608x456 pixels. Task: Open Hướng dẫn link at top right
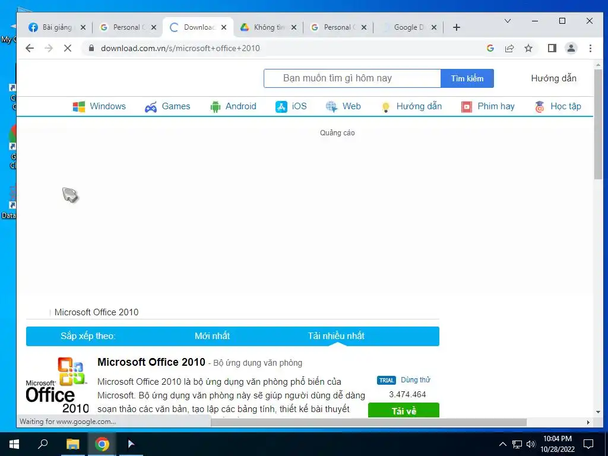[x=553, y=78]
